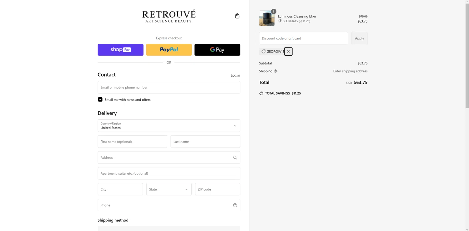Click the $75.00 strikethrough price
This screenshot has height=231, width=469.
pyautogui.click(x=363, y=16)
